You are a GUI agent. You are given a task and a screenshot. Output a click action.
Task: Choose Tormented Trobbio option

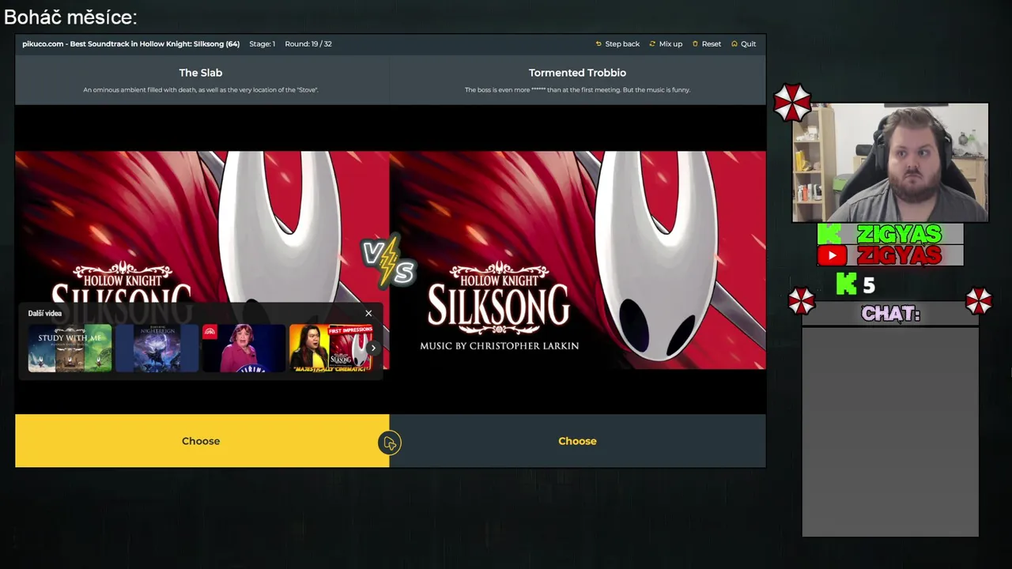(x=578, y=441)
